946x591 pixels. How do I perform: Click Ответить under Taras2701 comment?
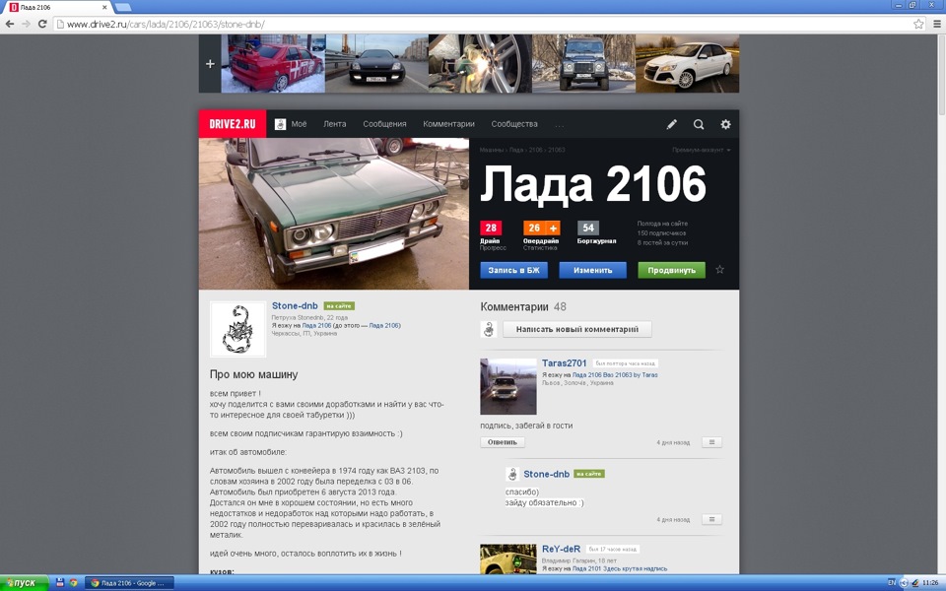coord(503,442)
